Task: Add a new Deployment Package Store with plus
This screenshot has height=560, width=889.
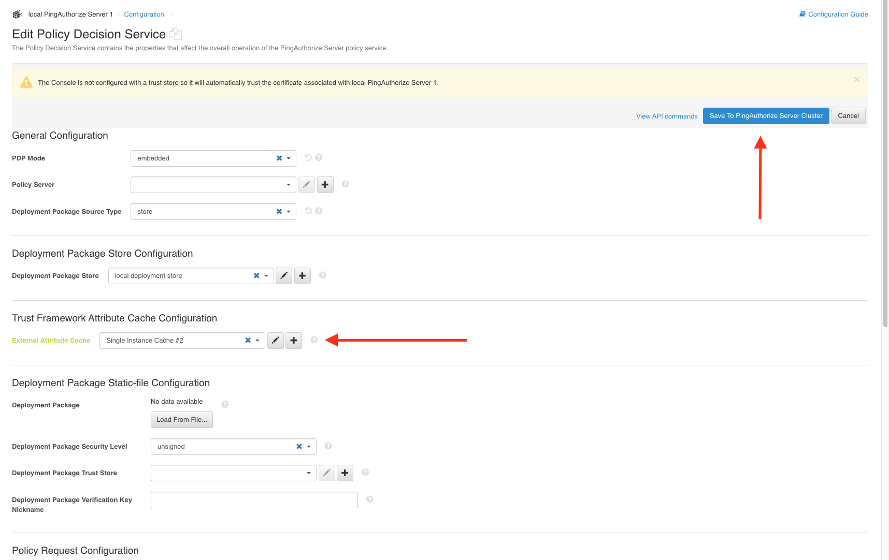Action: click(x=303, y=276)
